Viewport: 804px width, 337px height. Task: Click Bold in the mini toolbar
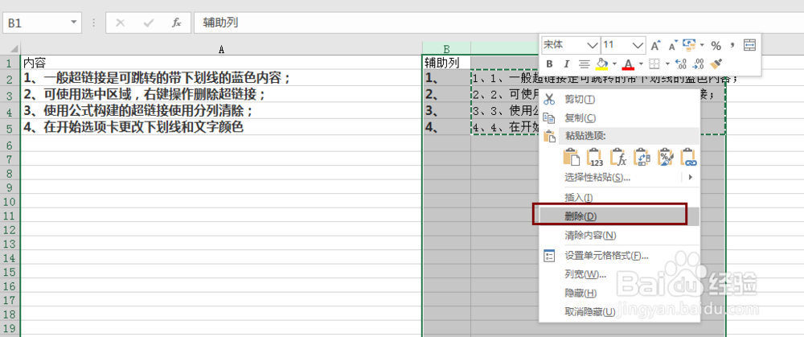tap(550, 64)
